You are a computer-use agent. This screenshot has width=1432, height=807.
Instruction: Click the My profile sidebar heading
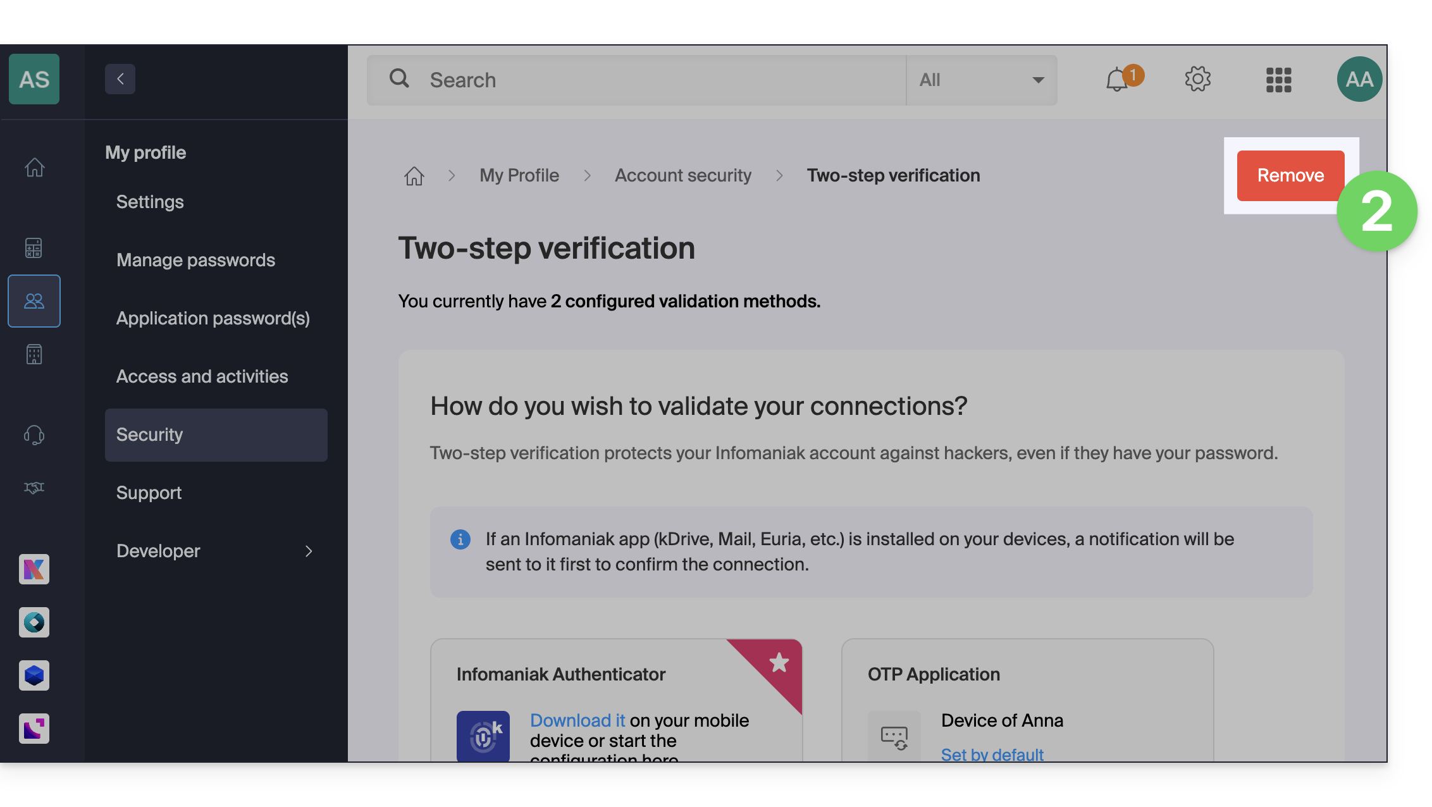145,152
